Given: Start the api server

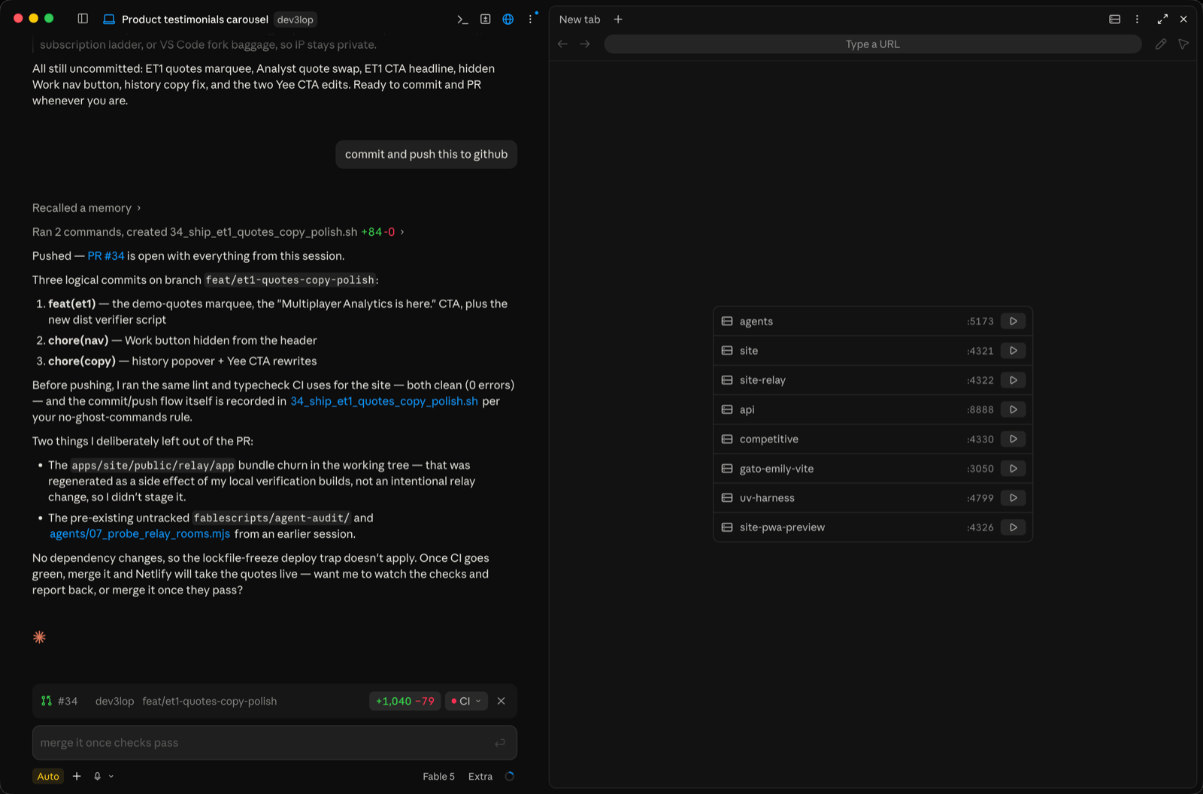Looking at the screenshot, I should 1013,409.
